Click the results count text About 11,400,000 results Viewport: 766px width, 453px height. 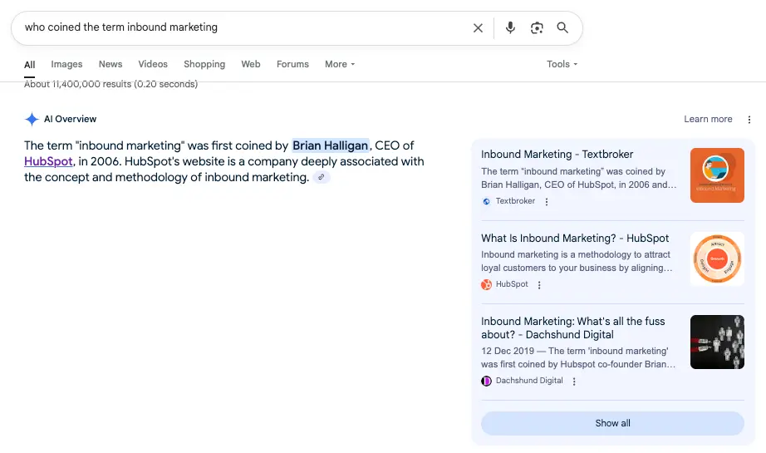110,84
